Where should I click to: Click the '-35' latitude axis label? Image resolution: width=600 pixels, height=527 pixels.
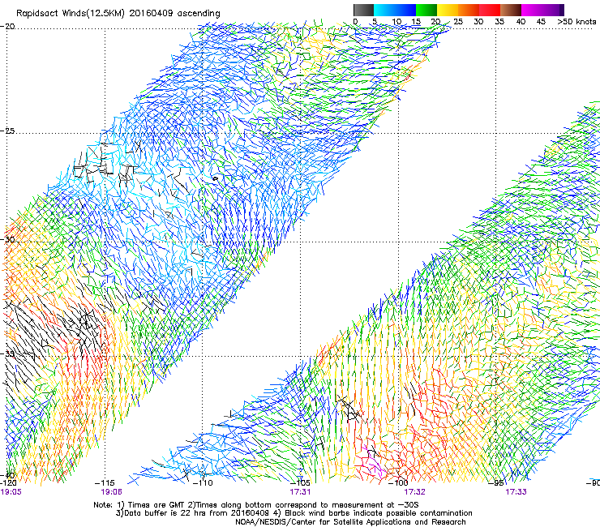(x=7, y=353)
